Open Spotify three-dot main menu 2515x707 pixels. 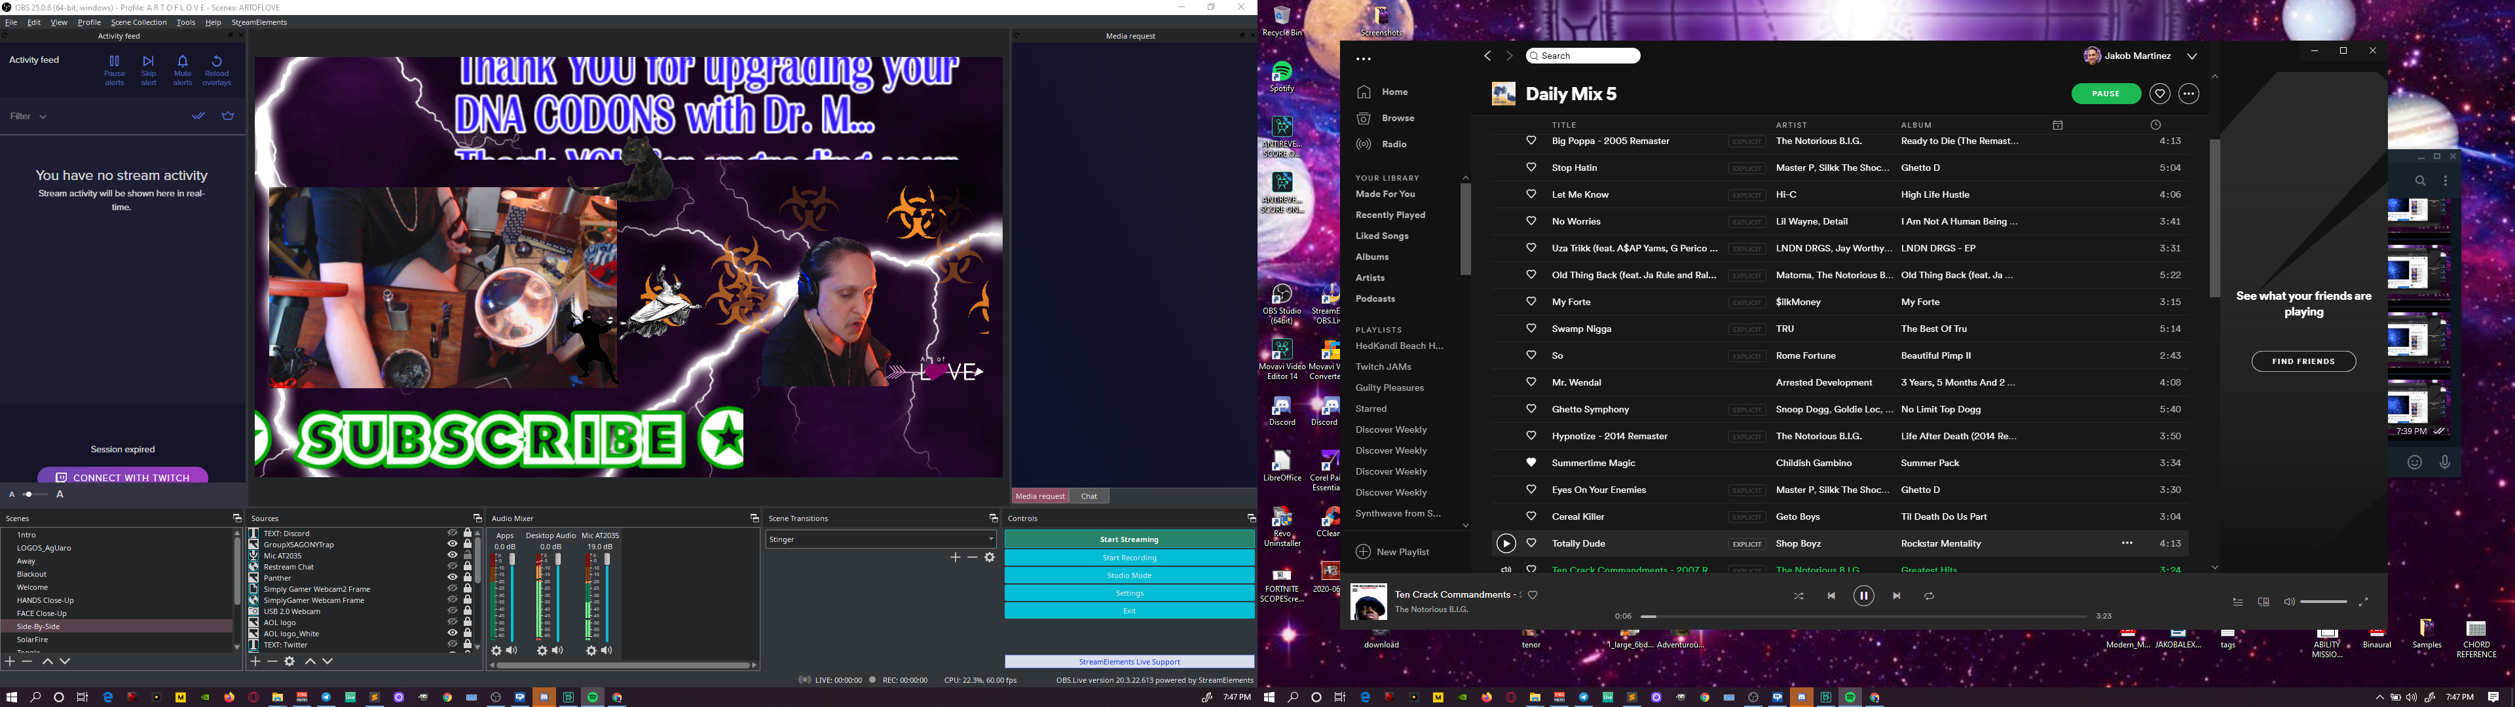(x=1363, y=59)
